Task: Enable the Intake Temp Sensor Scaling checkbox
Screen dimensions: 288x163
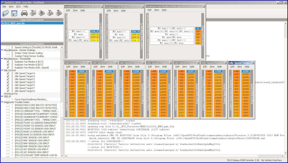Action: (x=8, y=53)
